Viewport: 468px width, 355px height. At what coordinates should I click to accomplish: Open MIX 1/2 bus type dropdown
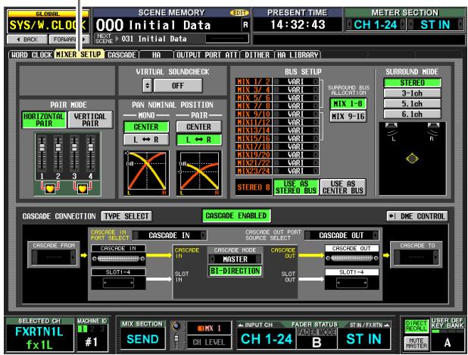point(296,82)
